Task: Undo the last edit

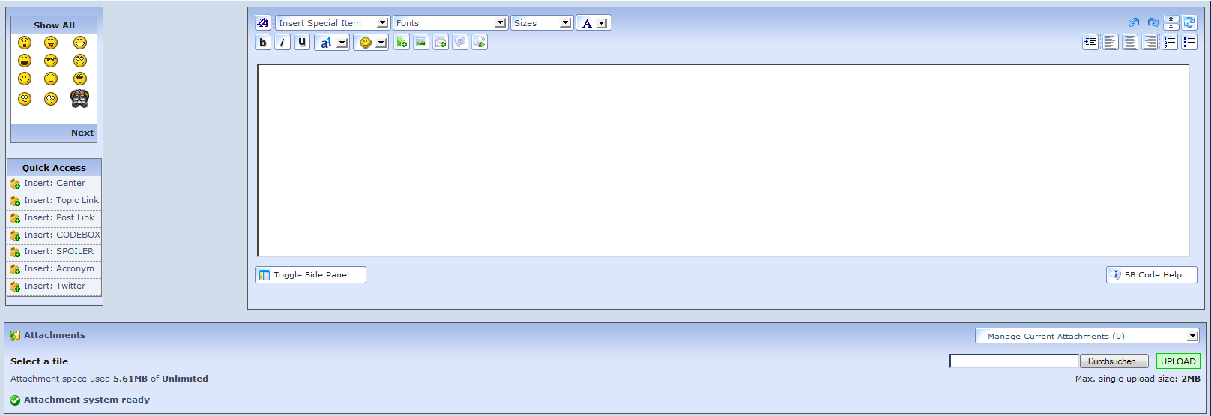Action: pyautogui.click(x=1134, y=23)
